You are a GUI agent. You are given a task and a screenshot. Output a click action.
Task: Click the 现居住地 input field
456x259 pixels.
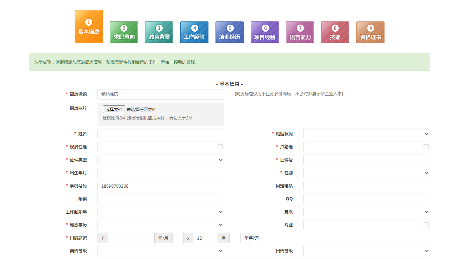tap(161, 147)
